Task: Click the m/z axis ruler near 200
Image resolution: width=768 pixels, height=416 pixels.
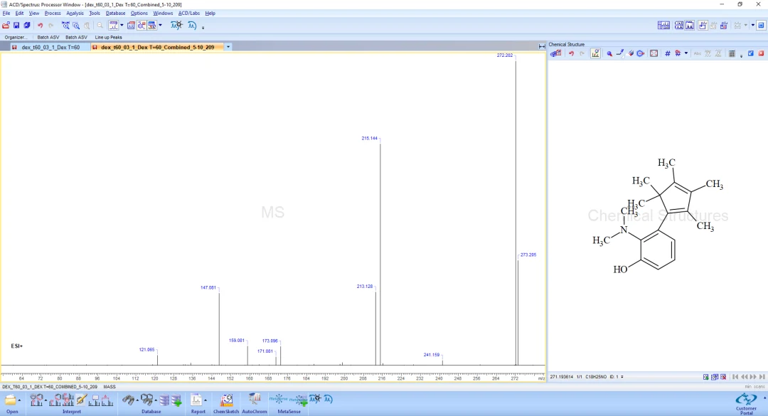Action: [344, 375]
